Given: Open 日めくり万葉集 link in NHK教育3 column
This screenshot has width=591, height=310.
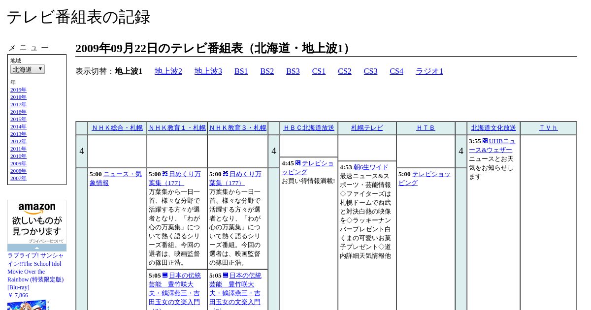Looking at the screenshot, I should 235,179.
